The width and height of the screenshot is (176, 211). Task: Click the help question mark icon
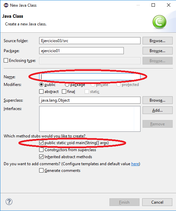(9, 202)
